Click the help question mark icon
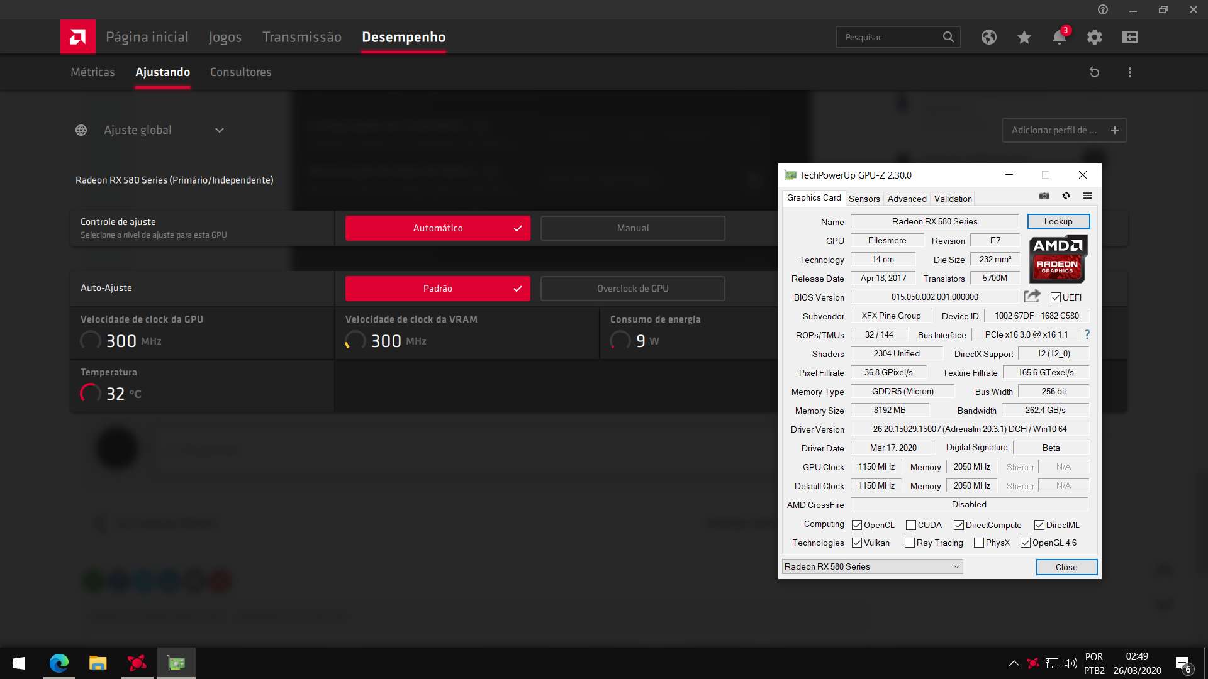This screenshot has width=1208, height=679. click(x=1103, y=9)
